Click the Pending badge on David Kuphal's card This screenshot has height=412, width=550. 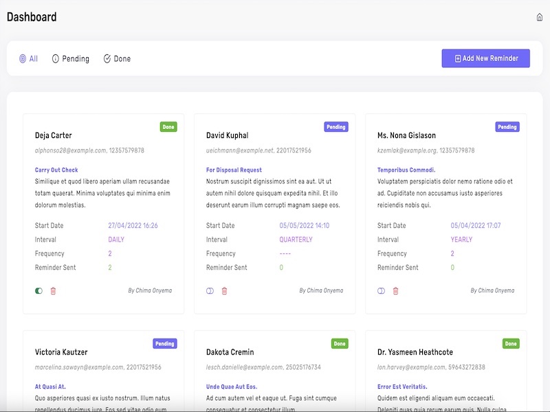pyautogui.click(x=336, y=127)
